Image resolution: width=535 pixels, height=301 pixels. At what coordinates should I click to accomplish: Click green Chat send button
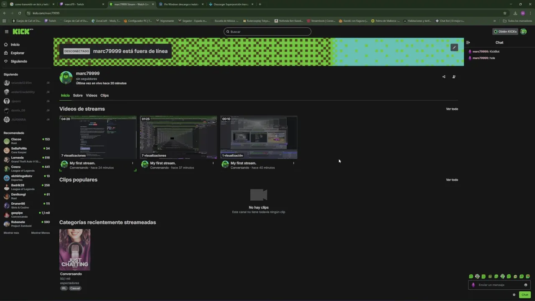[x=525, y=295]
